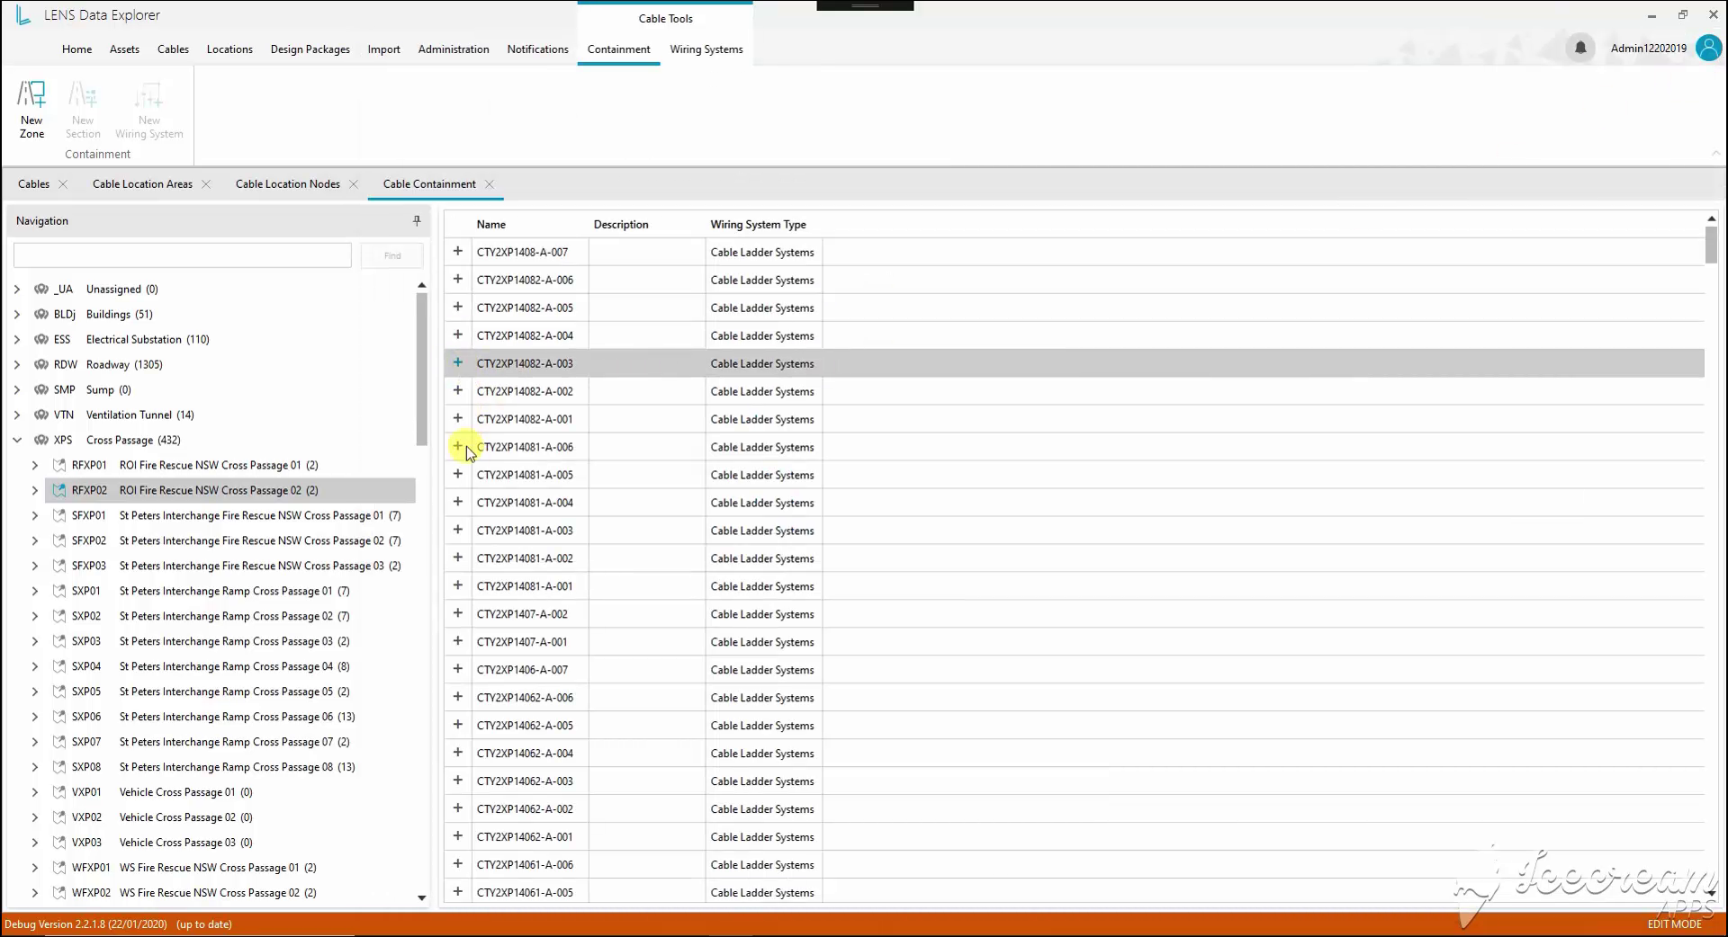Click the Navigation search input field
This screenshot has height=937, width=1728.
pos(183,255)
